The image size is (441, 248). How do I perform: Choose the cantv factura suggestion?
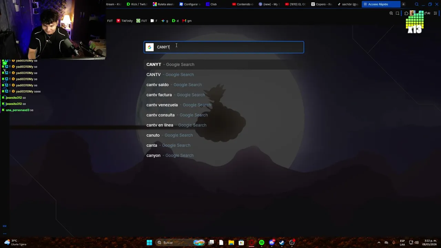point(224,95)
